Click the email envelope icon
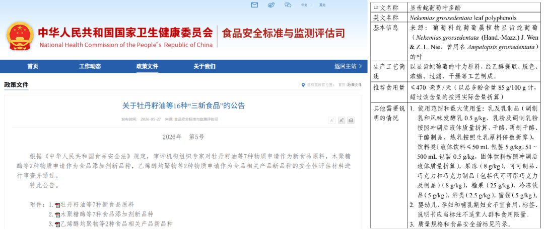 click(x=255, y=5)
